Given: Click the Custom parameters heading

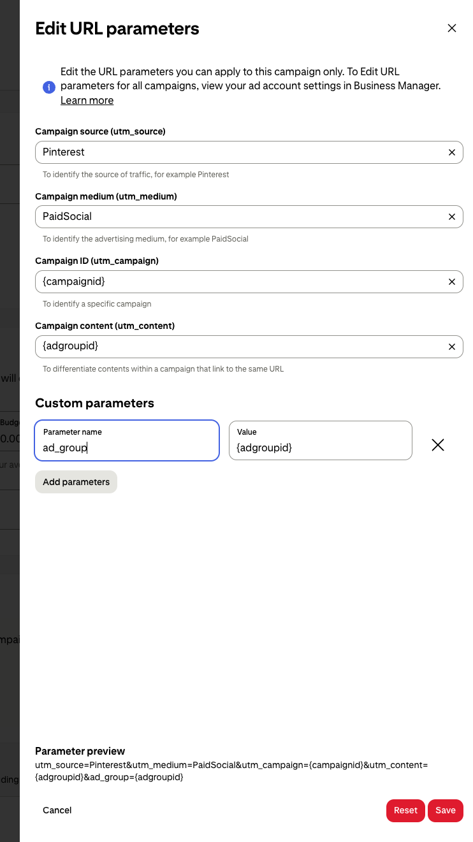Looking at the screenshot, I should coord(94,403).
